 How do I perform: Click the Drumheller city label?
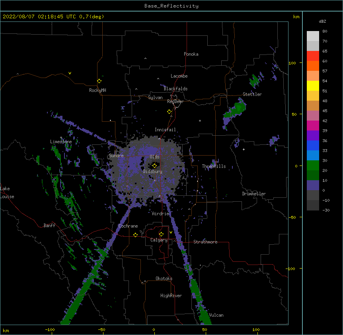point(254,194)
